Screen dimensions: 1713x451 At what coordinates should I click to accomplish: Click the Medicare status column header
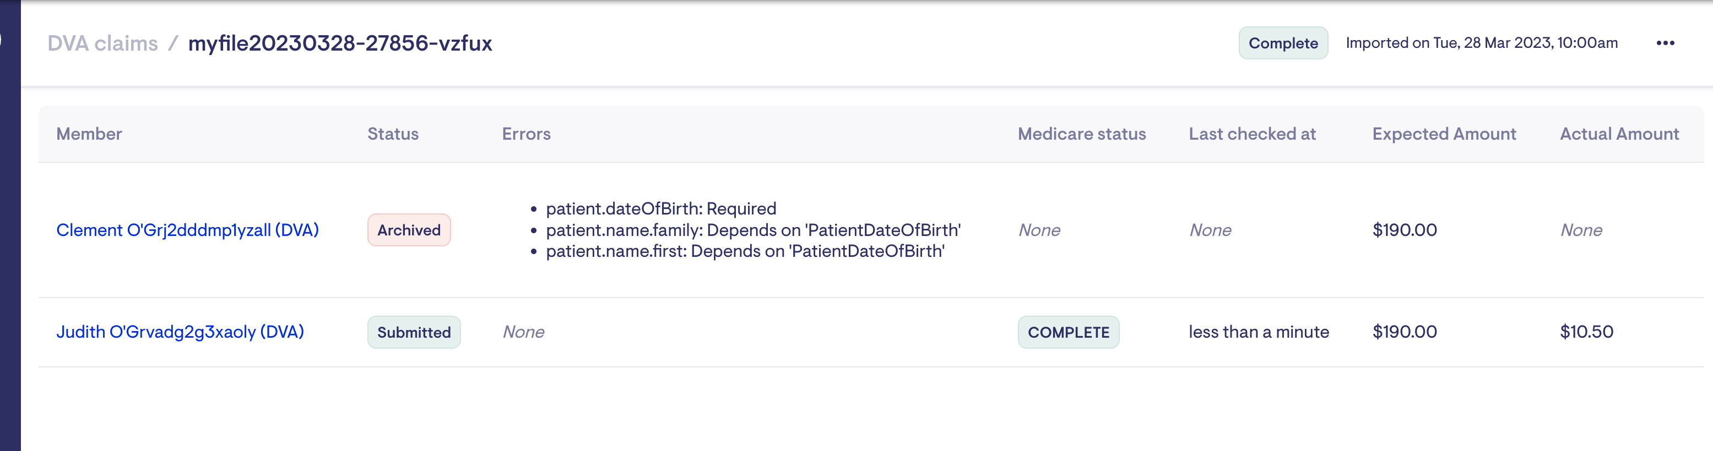(1081, 134)
